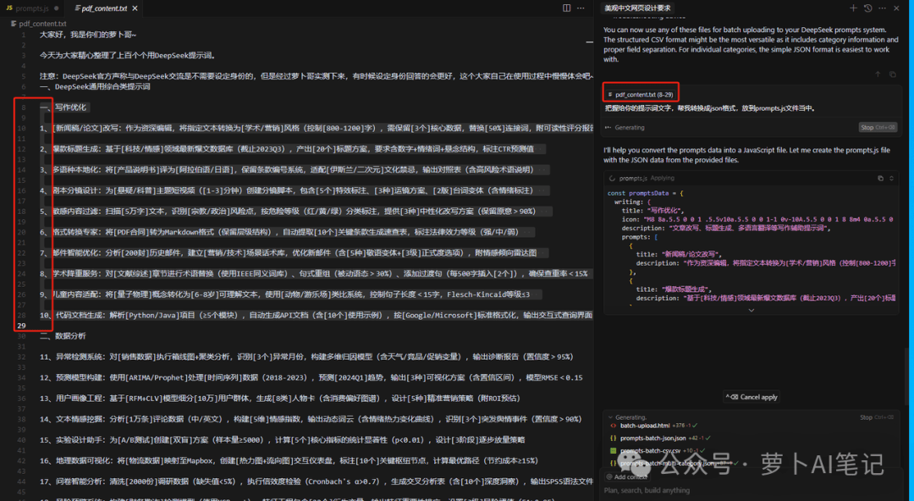The width and height of the screenshot is (914, 501).
Task: Click line 32 异常检测系统 prompt text
Action: point(306,357)
